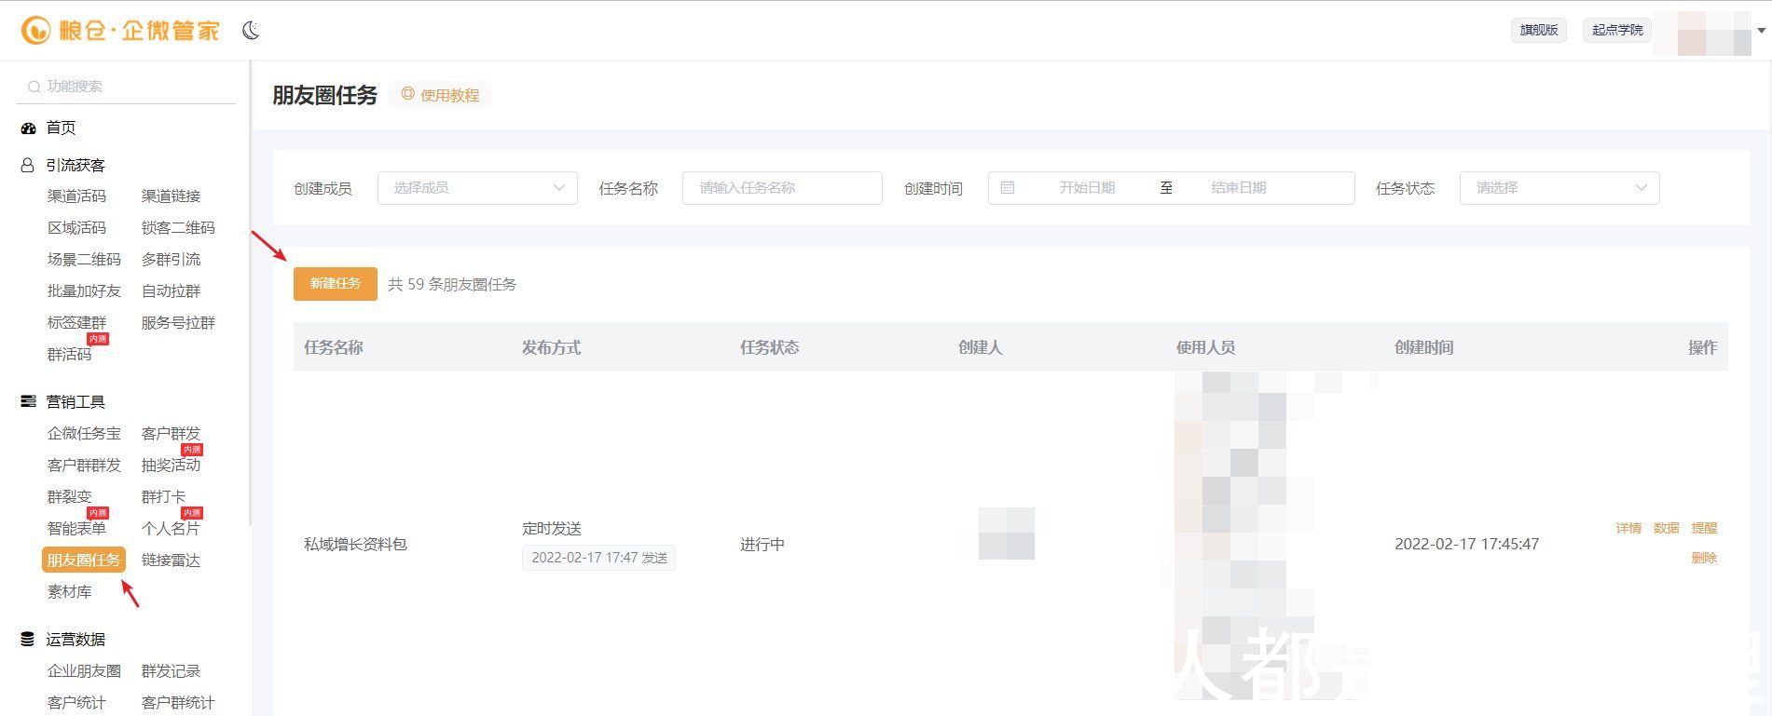Click 删除 for 私域增长资料包 task
This screenshot has width=1772, height=716.
[x=1704, y=558]
